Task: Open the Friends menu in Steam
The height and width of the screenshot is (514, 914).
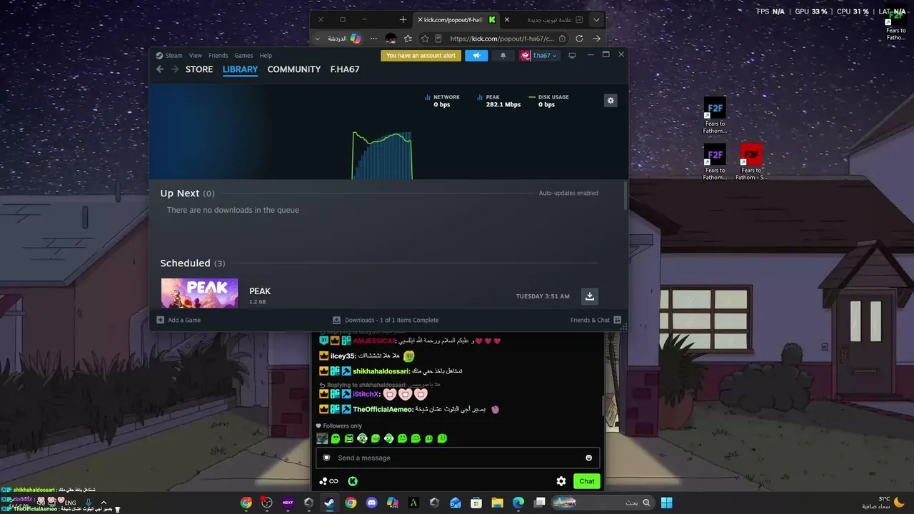Action: [x=218, y=56]
